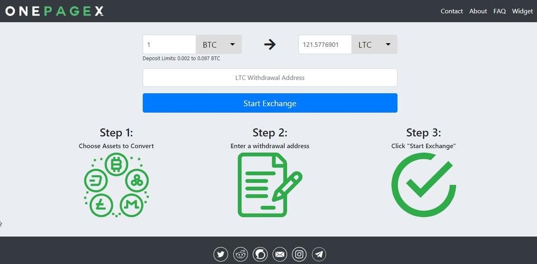
Task: Click 'Enter a withdrawal address' text
Action: pos(270,146)
